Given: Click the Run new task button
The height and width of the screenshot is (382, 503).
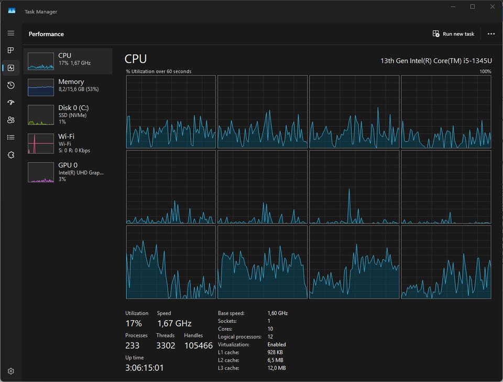Looking at the screenshot, I should point(453,34).
